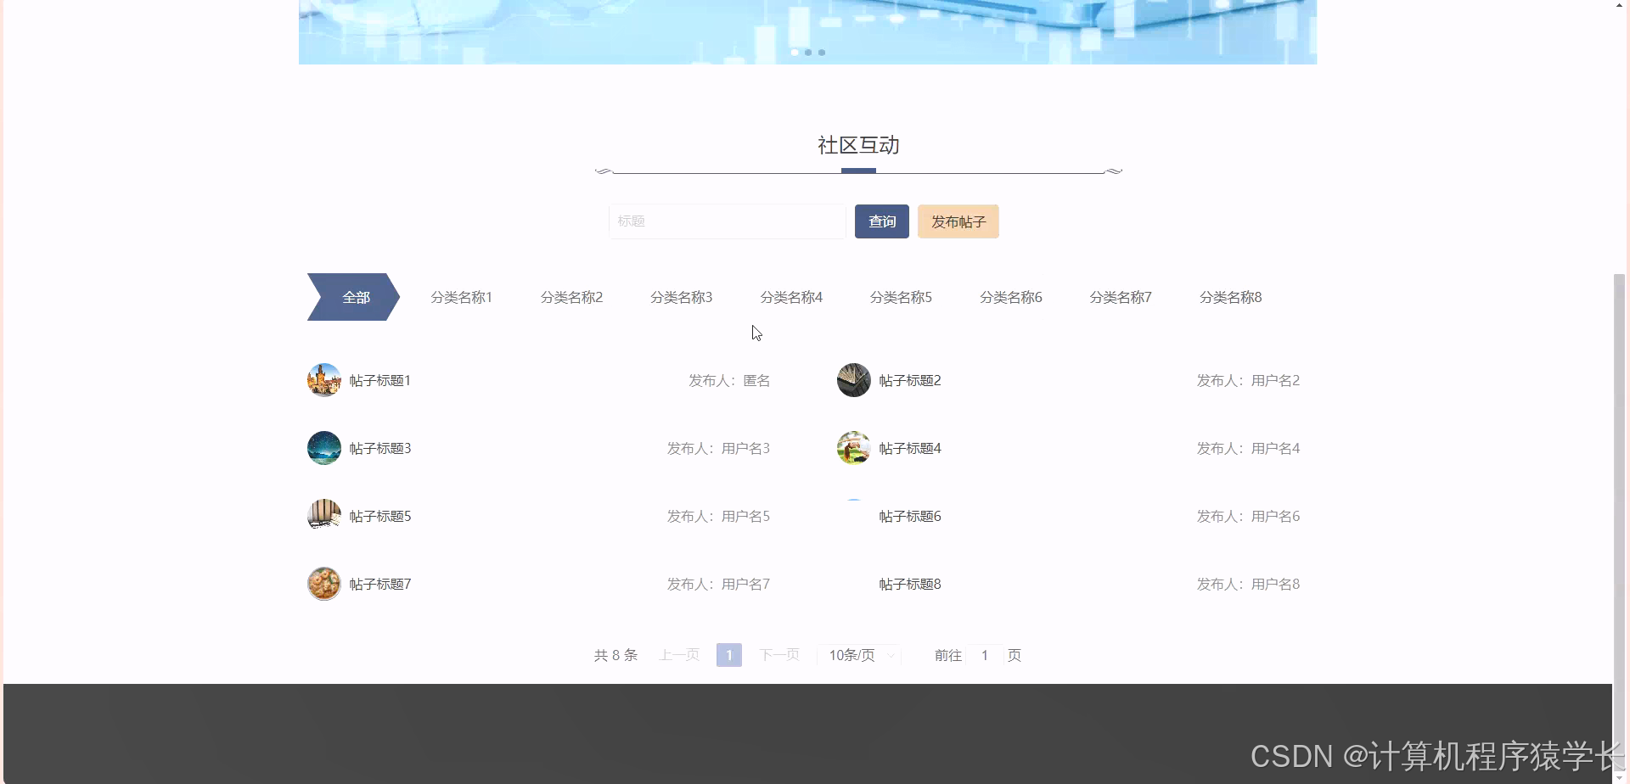Select the food avatar next to 帖子标题7

coord(323,583)
